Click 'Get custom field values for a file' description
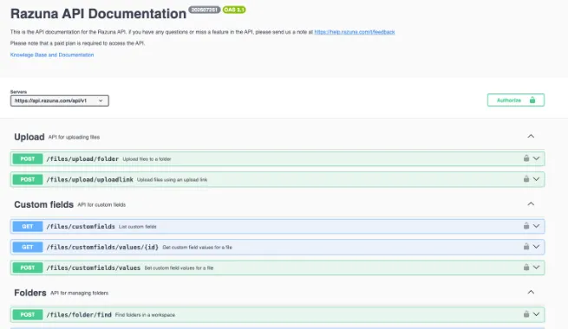 click(x=197, y=248)
